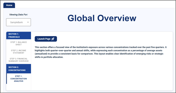Select Step 1: Concentration Analysis

point(19,79)
